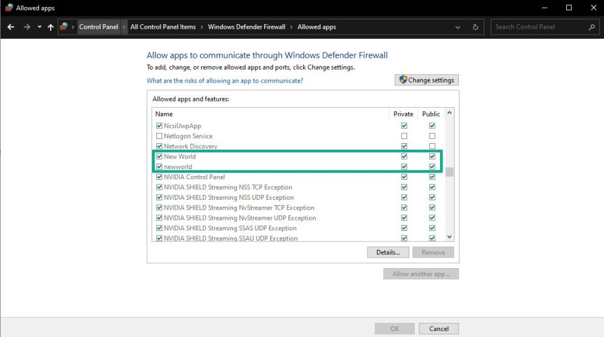Click the search magnifier icon

pos(592,27)
